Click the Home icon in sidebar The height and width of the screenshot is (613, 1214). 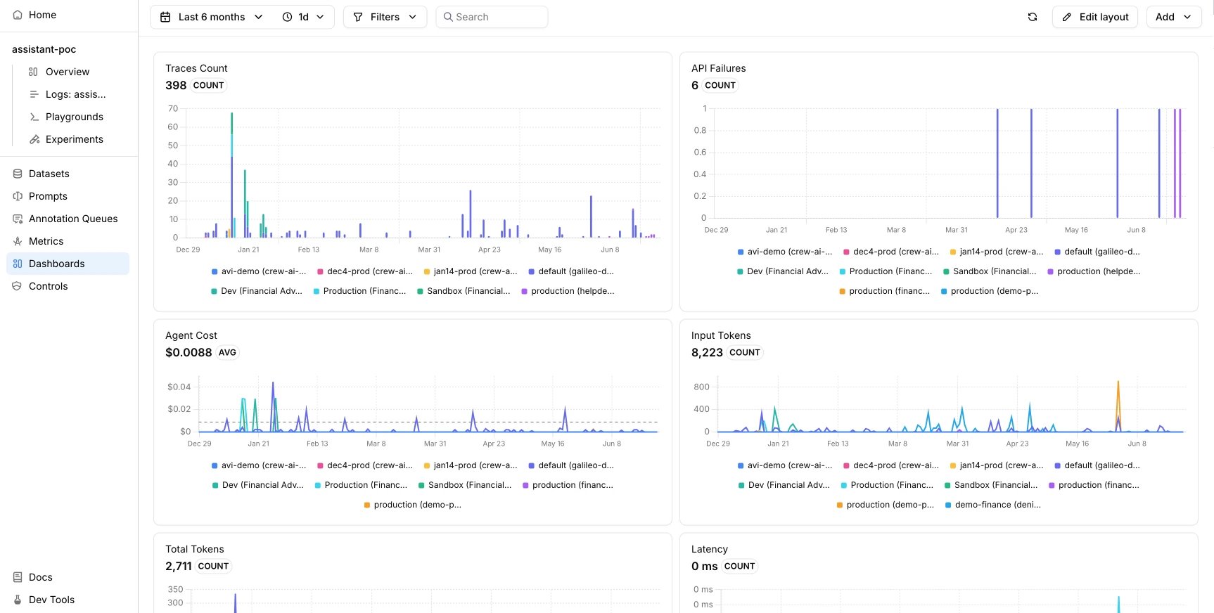pyautogui.click(x=18, y=15)
